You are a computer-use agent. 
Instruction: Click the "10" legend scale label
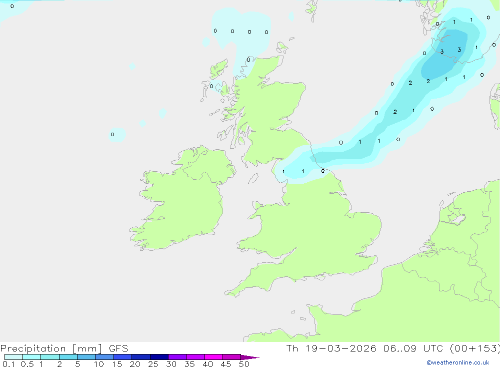[x=99, y=364]
